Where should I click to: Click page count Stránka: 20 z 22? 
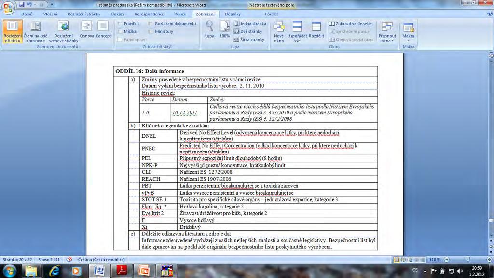pyautogui.click(x=17, y=259)
